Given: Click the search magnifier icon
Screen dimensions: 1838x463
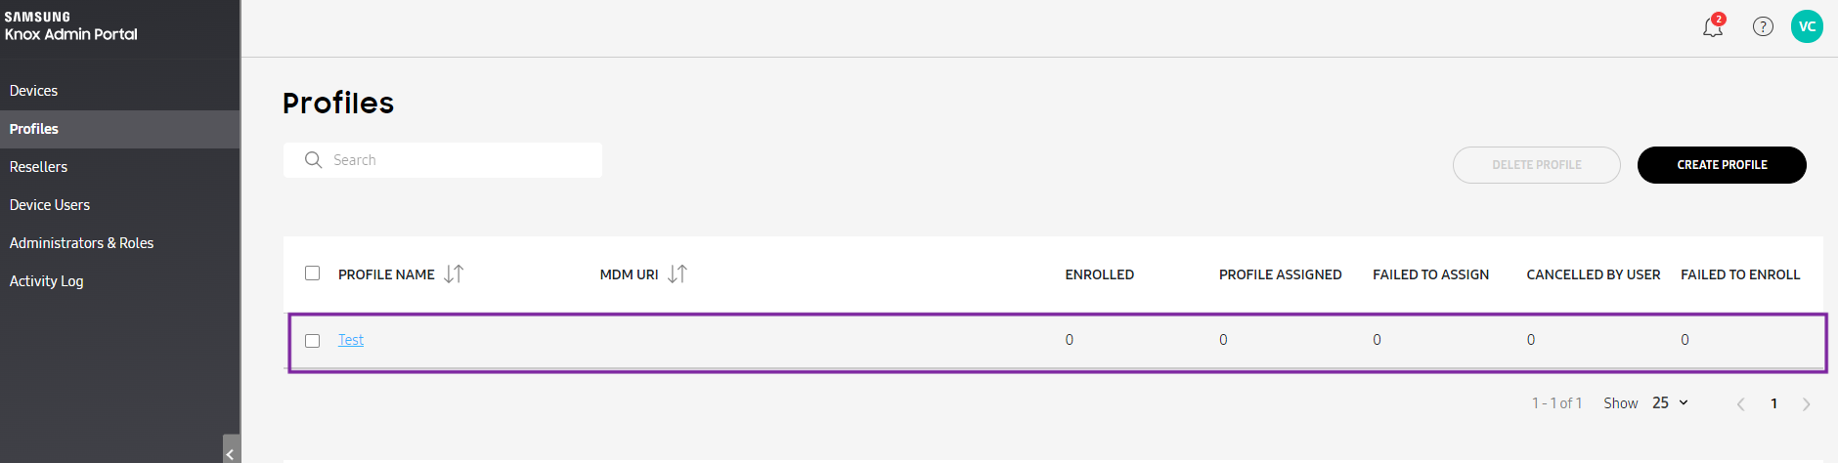Looking at the screenshot, I should (313, 160).
